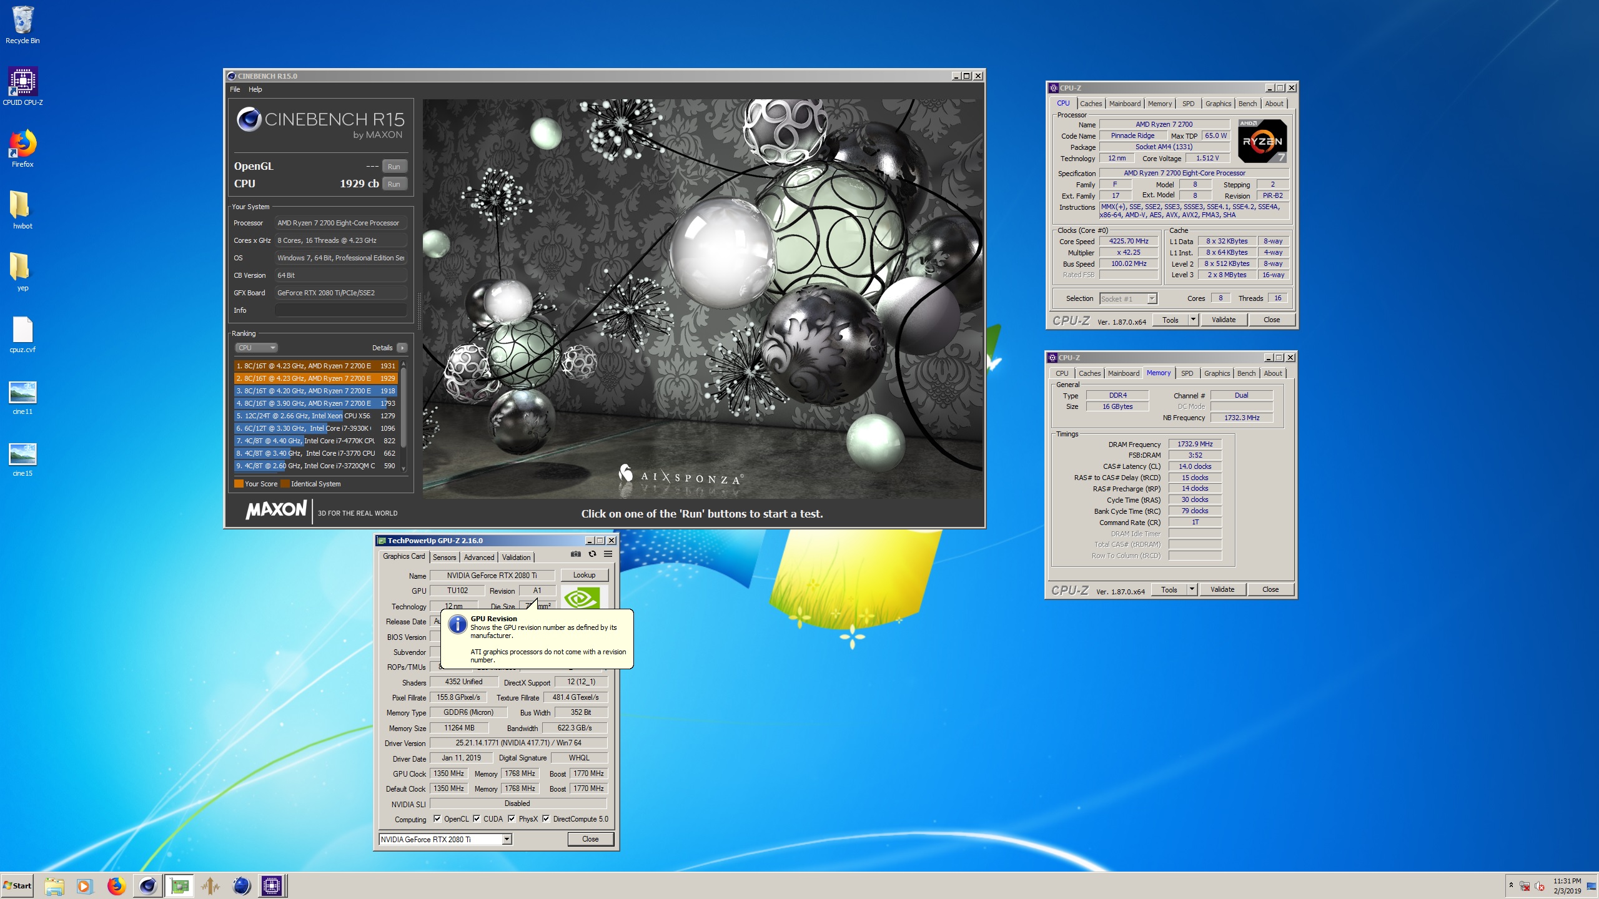Viewport: 1599px width, 899px height.
Task: Expand the Details arrow in Cinebench ranking
Action: pyautogui.click(x=402, y=348)
